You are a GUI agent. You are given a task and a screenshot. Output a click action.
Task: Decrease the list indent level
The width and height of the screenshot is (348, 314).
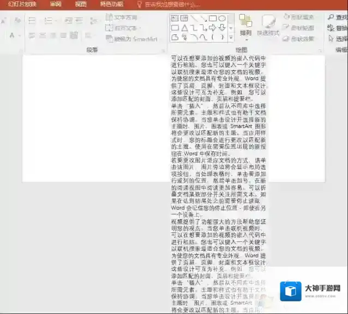(x=68, y=21)
